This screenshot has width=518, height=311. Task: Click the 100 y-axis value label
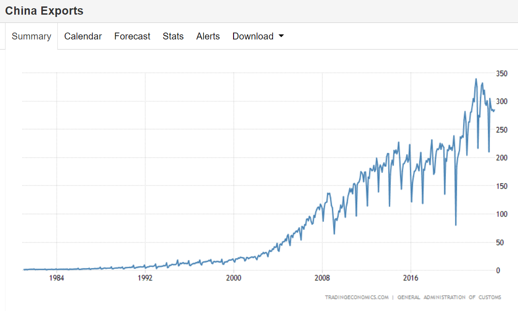pyautogui.click(x=501, y=214)
